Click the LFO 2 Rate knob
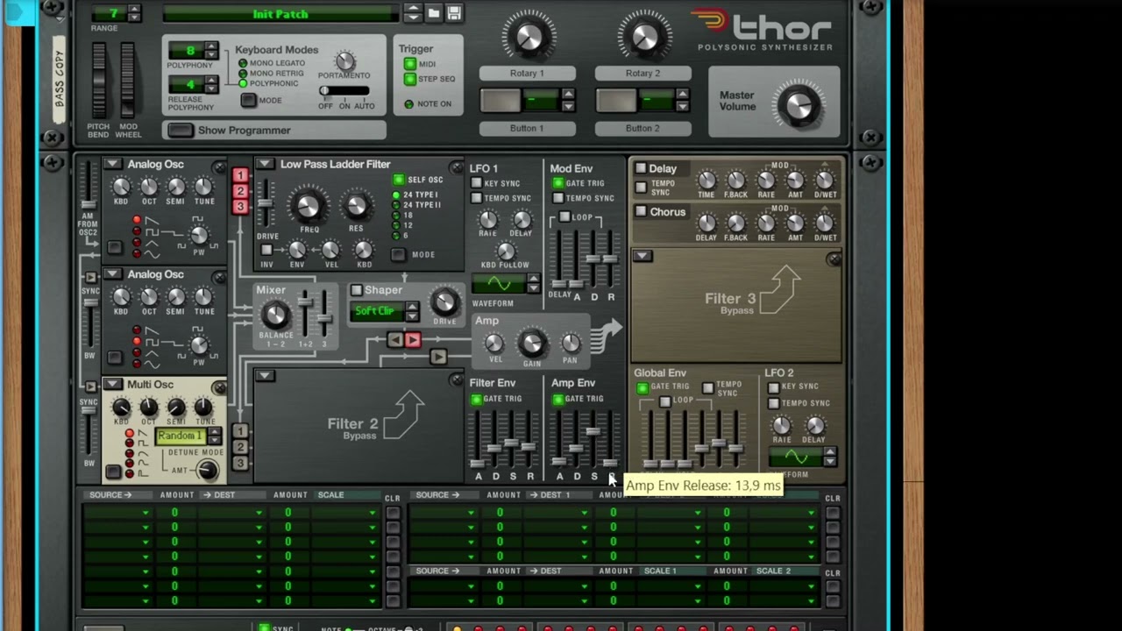 pos(782,426)
